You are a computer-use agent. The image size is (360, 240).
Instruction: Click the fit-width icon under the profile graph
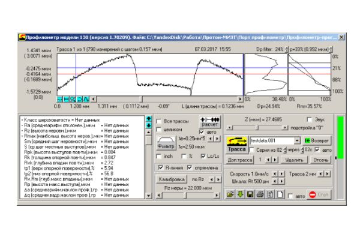66,99
